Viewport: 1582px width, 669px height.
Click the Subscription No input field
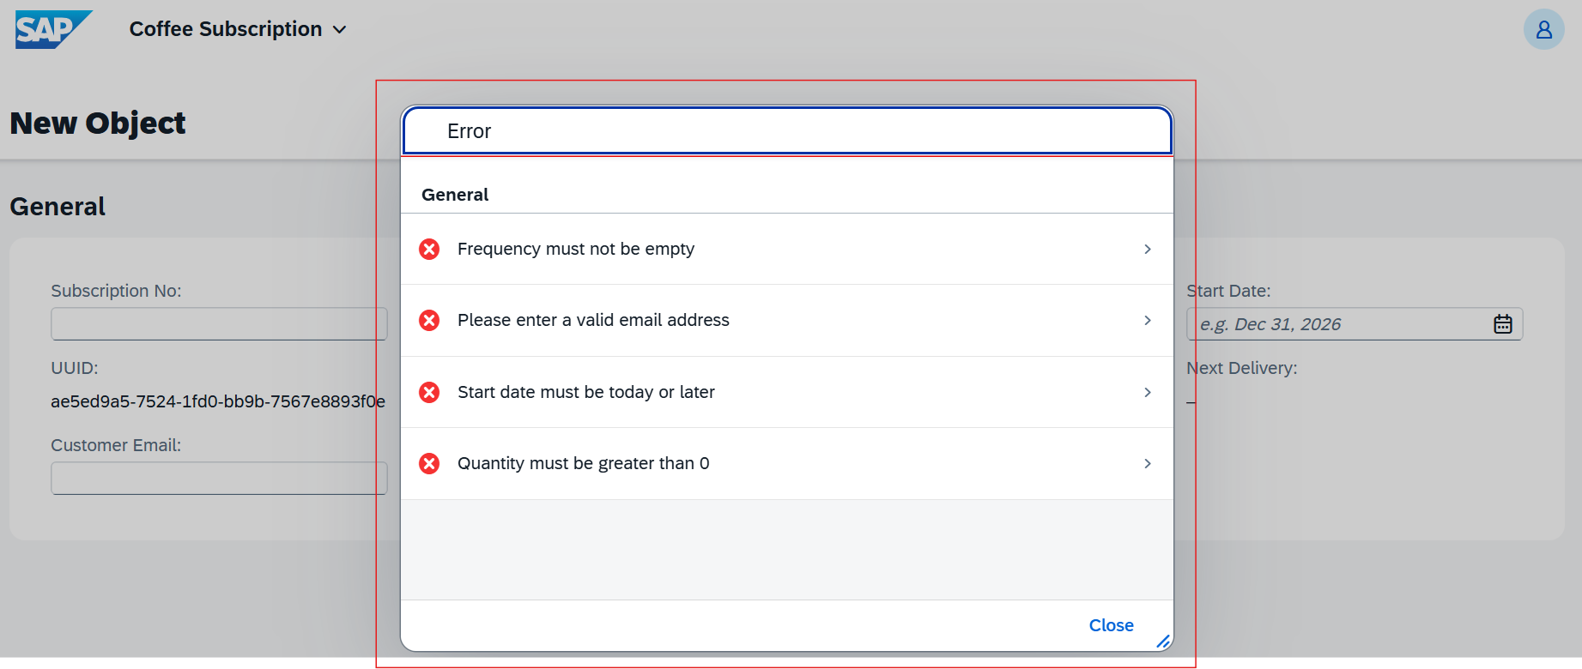[x=218, y=324]
